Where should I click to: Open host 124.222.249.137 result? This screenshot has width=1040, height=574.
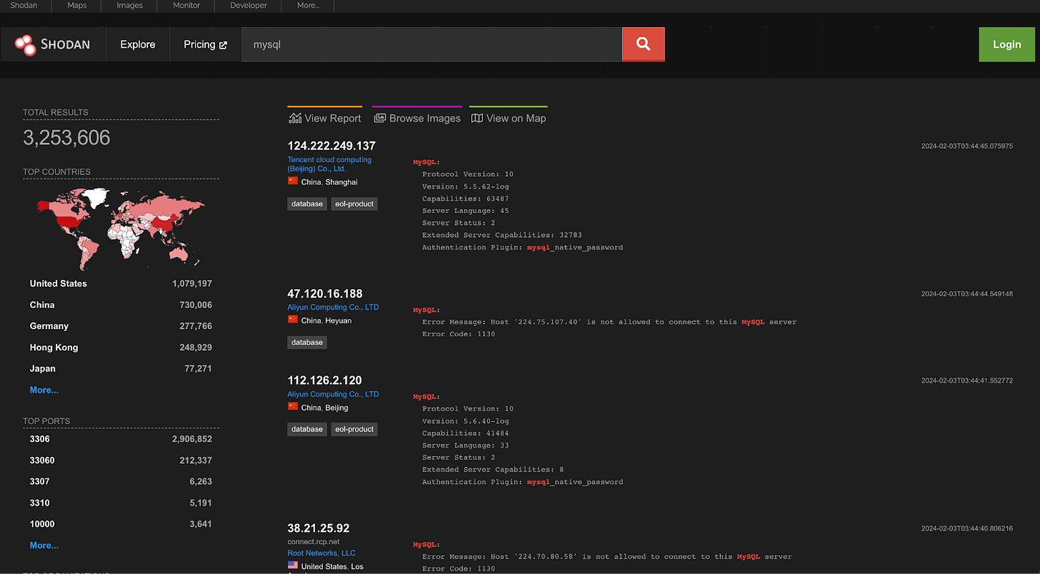point(331,146)
